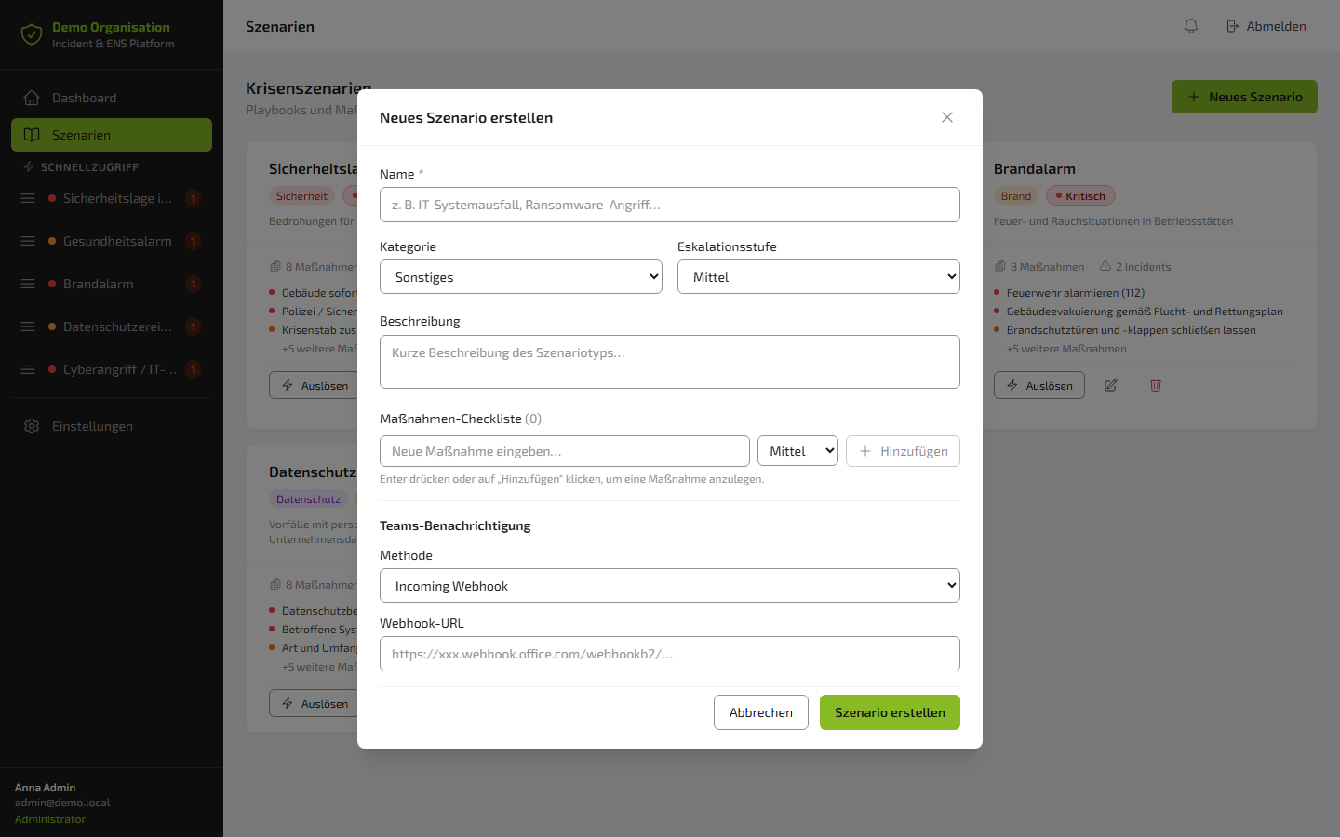1340x837 pixels.
Task: Click Auslösen on the Sicherheitslage card
Action: point(315,385)
